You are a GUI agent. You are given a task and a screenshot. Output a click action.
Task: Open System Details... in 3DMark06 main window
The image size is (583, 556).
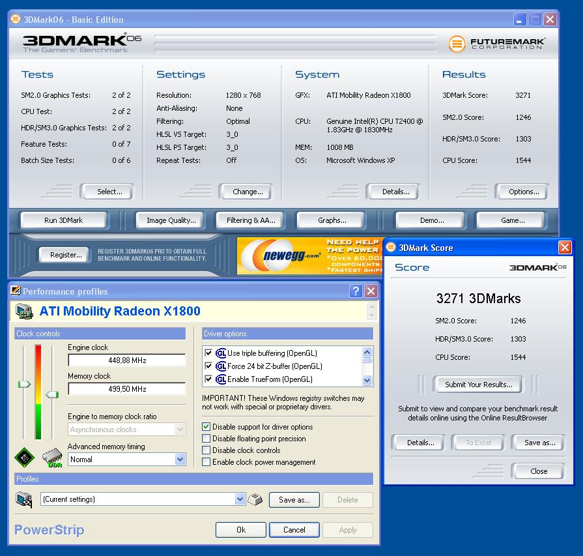(393, 192)
